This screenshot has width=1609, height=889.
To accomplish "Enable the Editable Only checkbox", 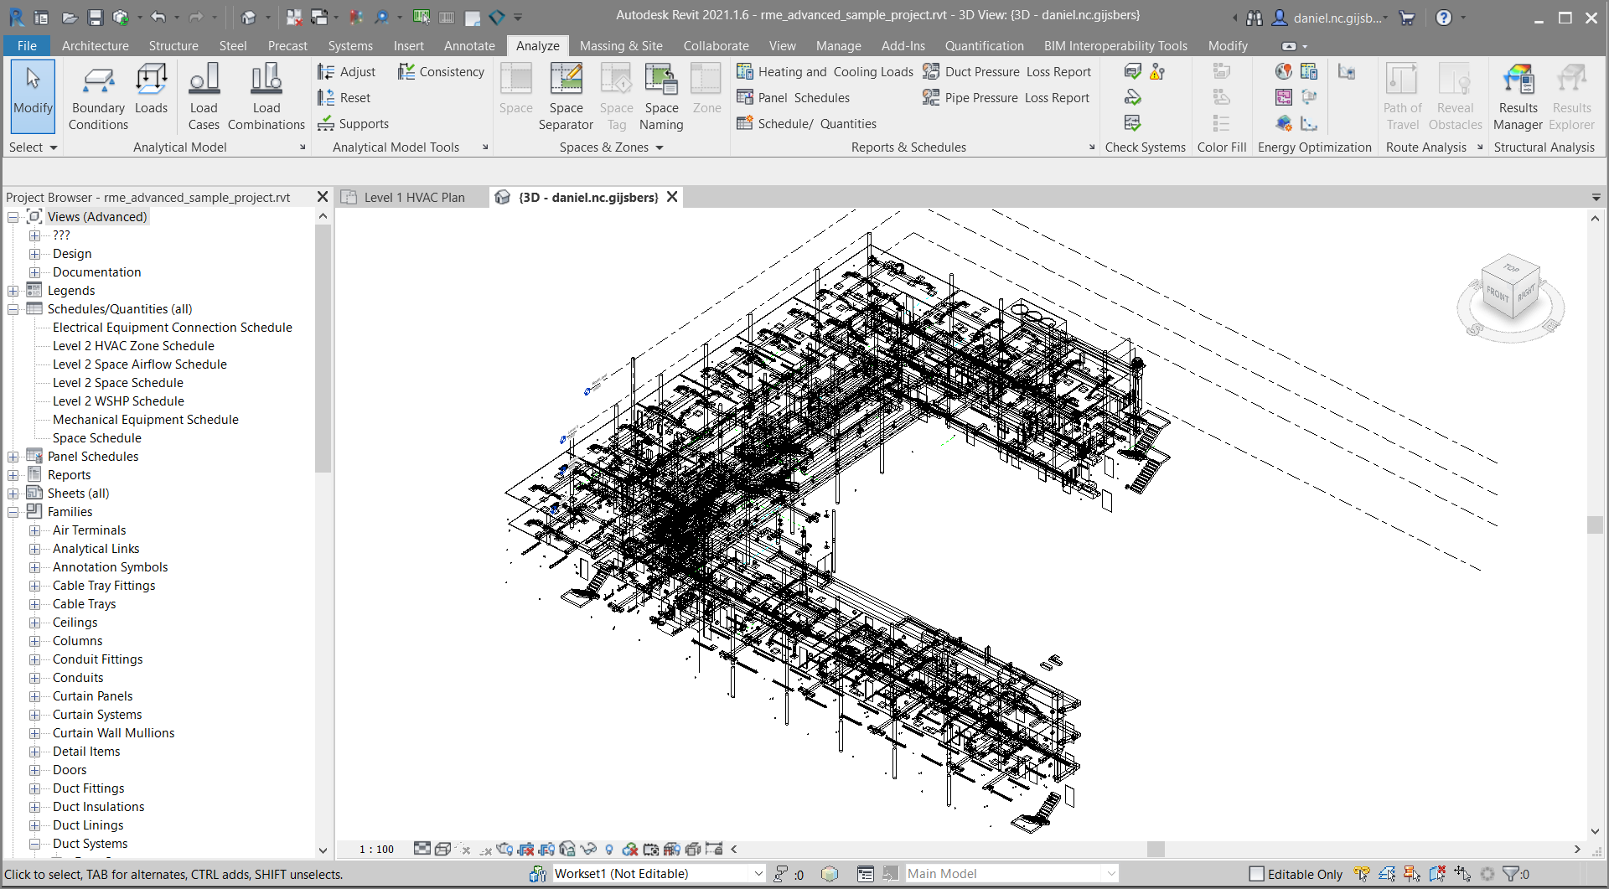I will (1256, 874).
